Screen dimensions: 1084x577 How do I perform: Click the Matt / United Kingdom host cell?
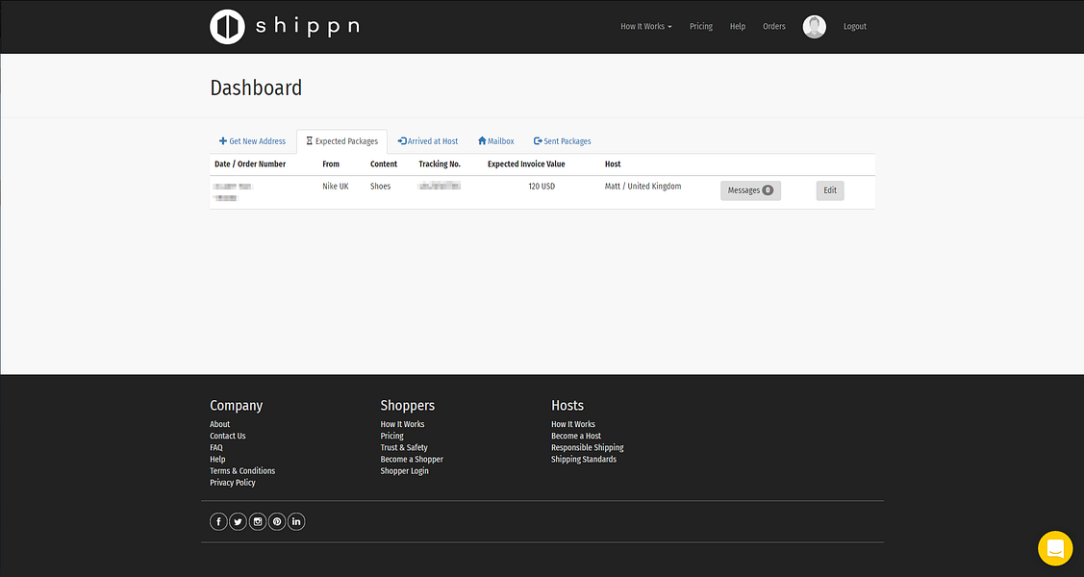click(x=643, y=187)
